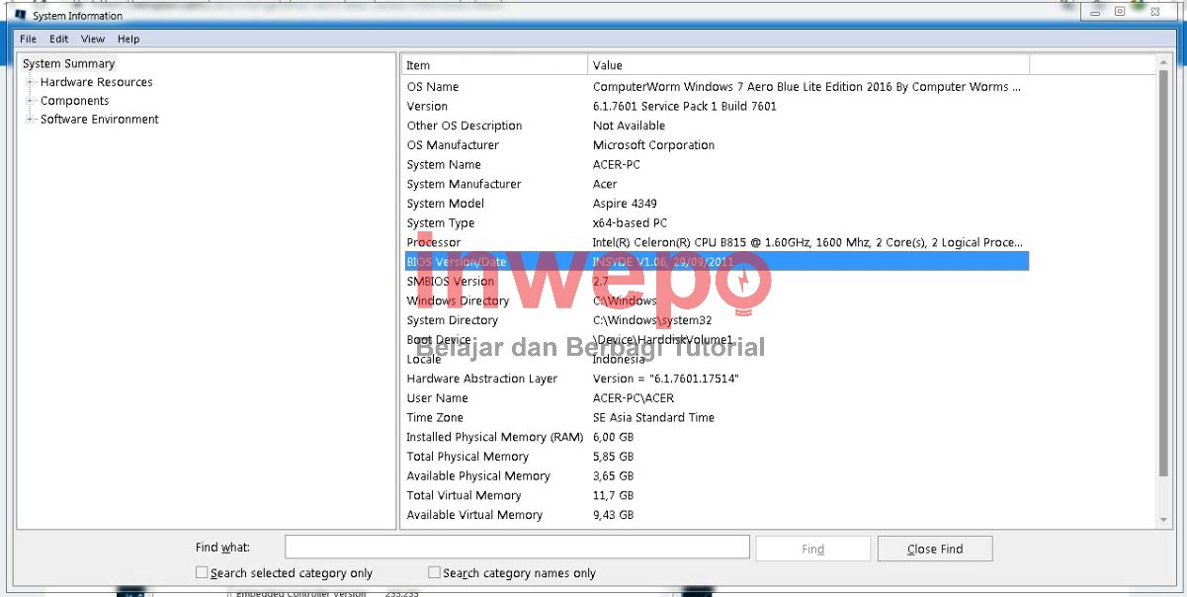Enable Search category names only checkbox
This screenshot has height=597, width=1187.
[434, 572]
